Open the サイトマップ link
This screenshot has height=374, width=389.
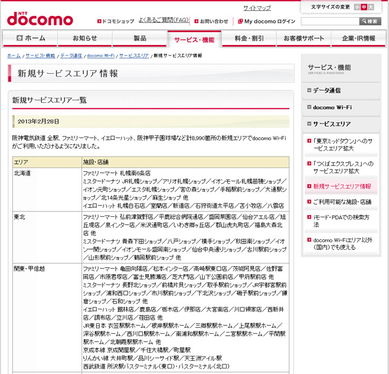[x=256, y=8]
